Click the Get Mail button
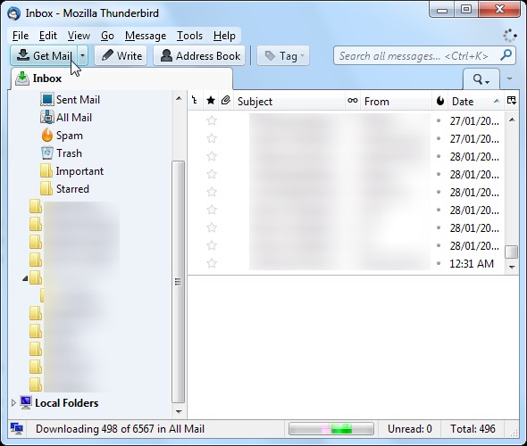The width and height of the screenshot is (527, 446). [44, 55]
